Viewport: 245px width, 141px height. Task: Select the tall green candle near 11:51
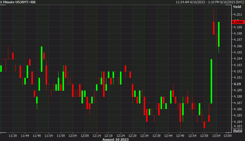coord(42,59)
